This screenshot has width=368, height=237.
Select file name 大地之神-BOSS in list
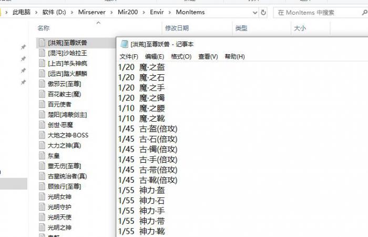click(68, 135)
